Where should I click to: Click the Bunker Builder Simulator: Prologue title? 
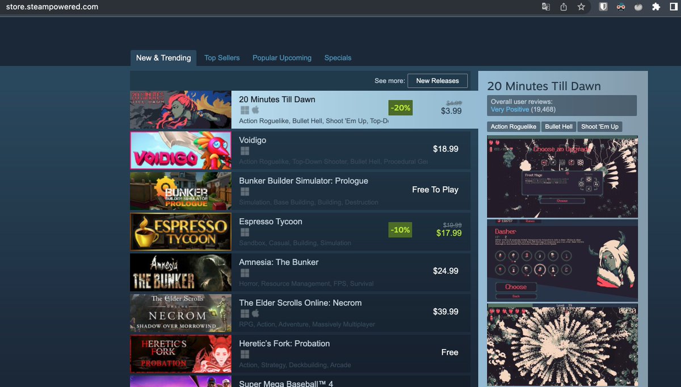tap(304, 181)
